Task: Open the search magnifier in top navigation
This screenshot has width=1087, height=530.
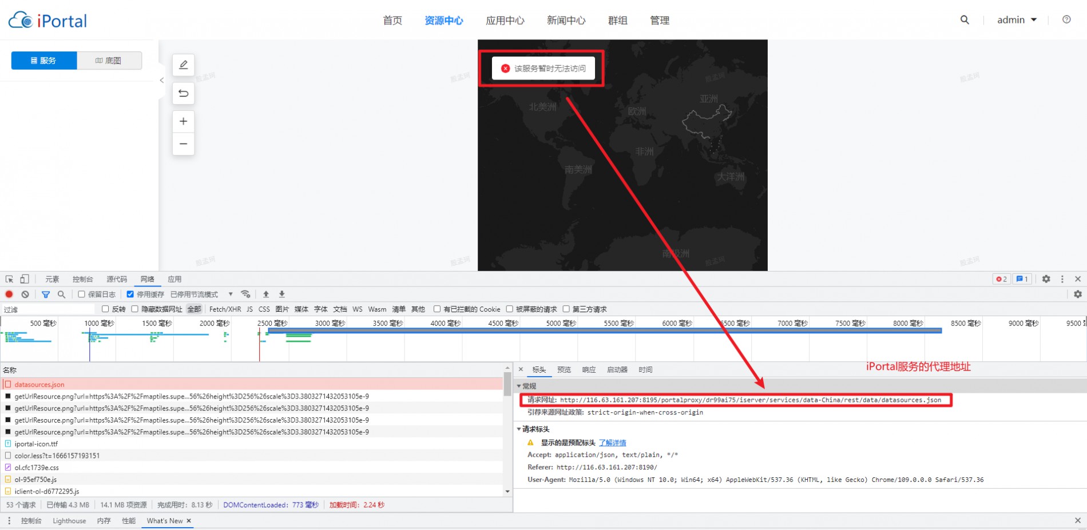Action: point(965,20)
